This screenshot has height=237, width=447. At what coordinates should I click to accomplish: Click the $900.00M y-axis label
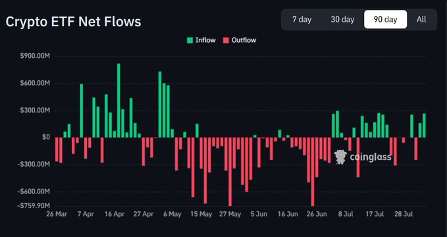(35, 56)
